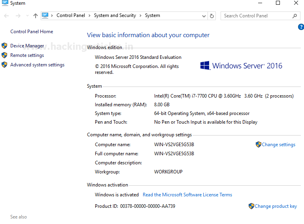Click the computer icon in address bar
304x224 pixels.
tap(45, 15)
